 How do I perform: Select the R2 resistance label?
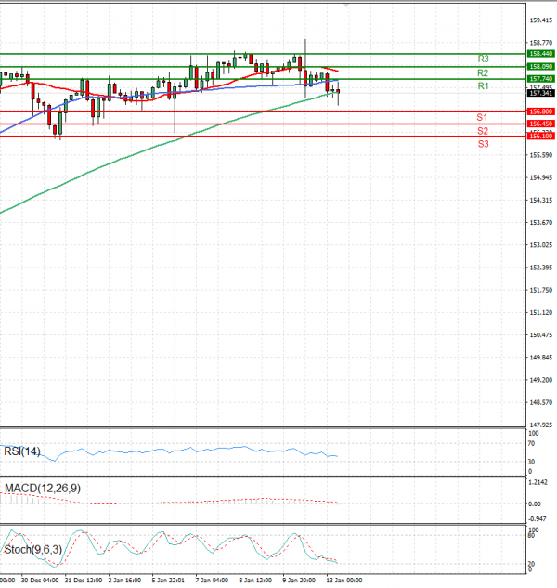tap(483, 72)
